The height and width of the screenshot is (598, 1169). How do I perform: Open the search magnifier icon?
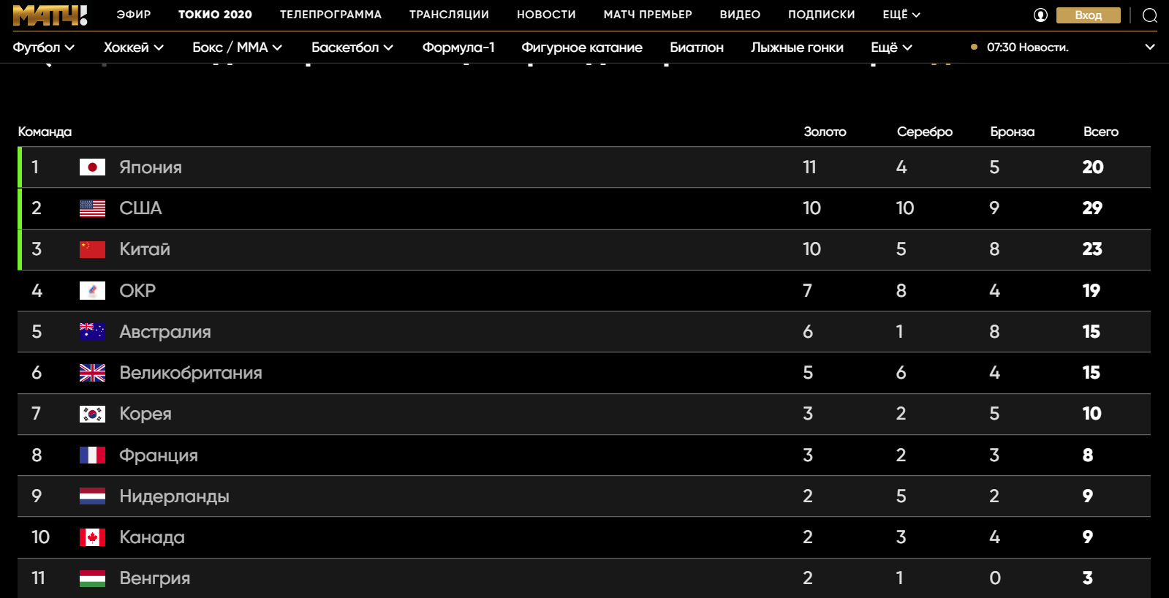[x=1150, y=15]
